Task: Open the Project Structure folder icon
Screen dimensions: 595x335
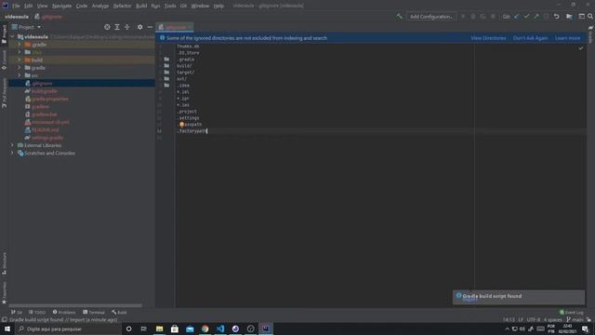Action: point(569,17)
